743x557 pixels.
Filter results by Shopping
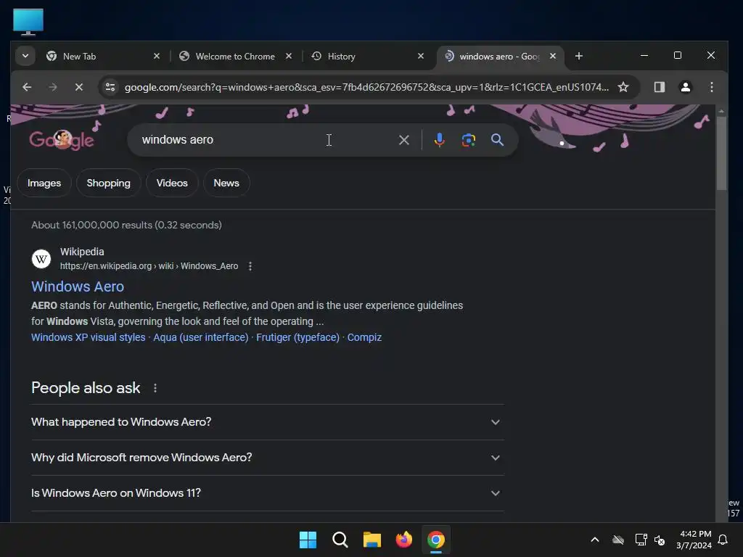point(109,183)
